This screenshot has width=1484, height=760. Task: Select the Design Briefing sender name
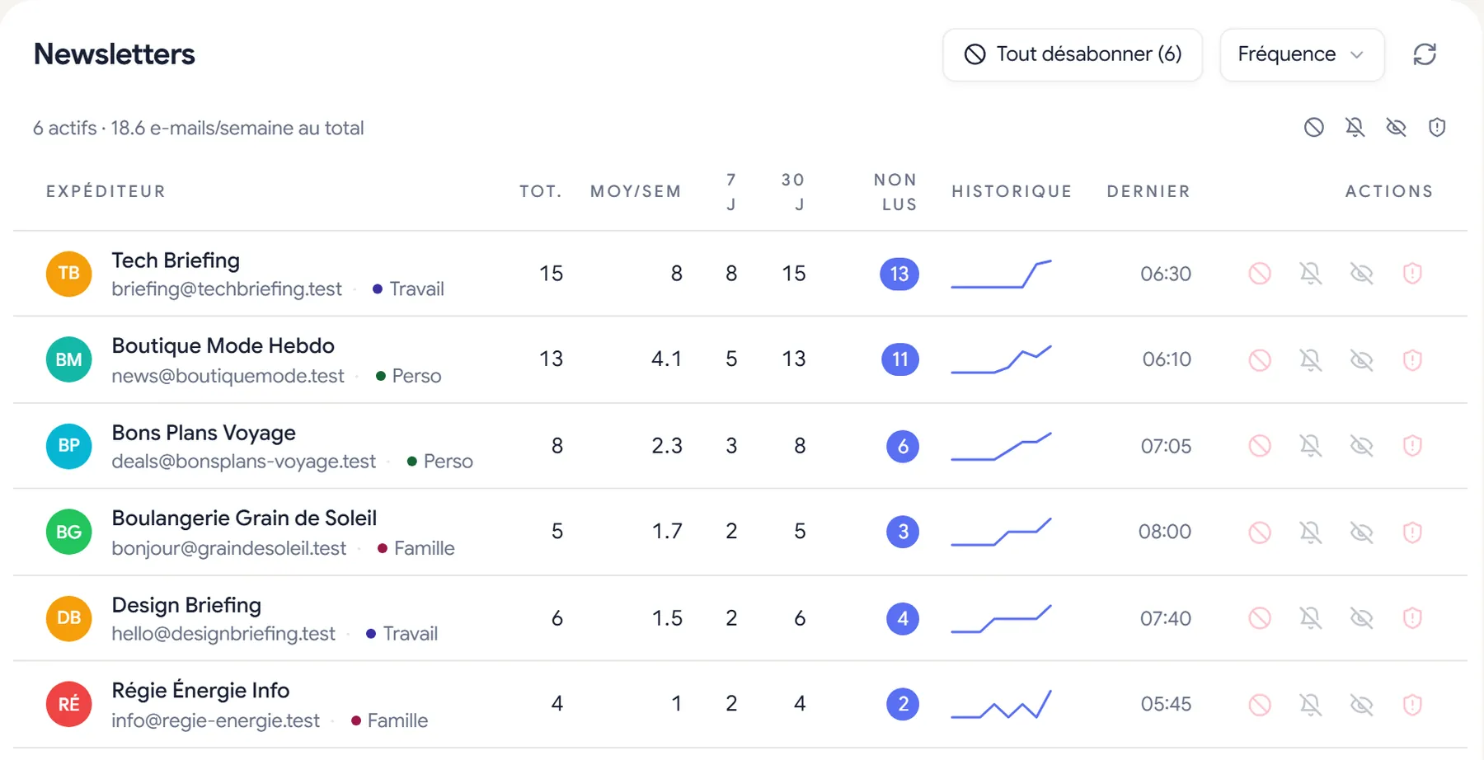click(x=186, y=605)
